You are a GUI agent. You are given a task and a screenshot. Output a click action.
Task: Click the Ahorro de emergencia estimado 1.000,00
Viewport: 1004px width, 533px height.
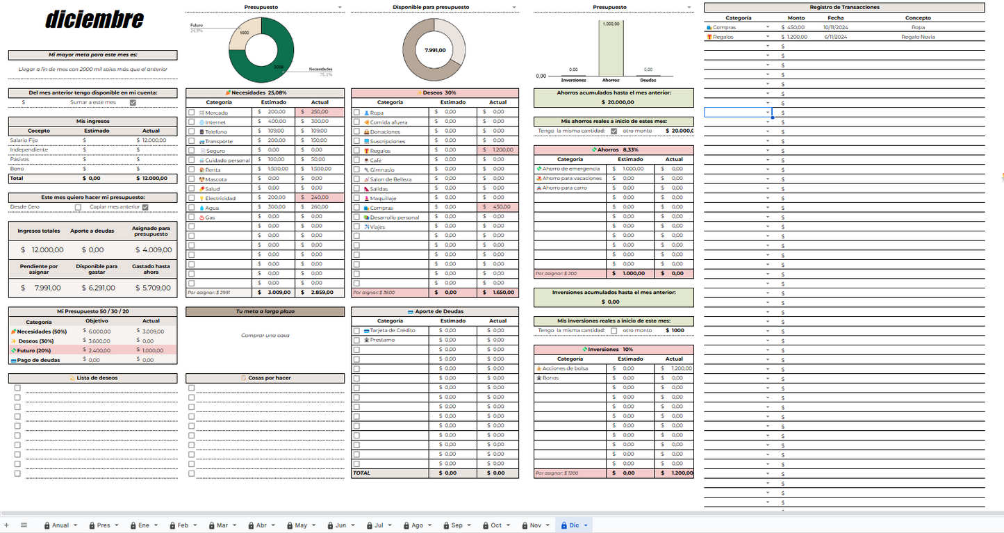(630, 169)
